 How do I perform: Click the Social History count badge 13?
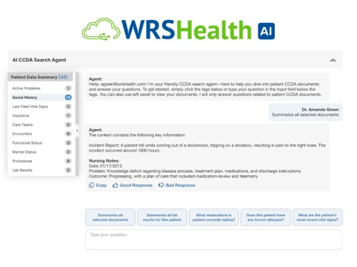(68, 98)
